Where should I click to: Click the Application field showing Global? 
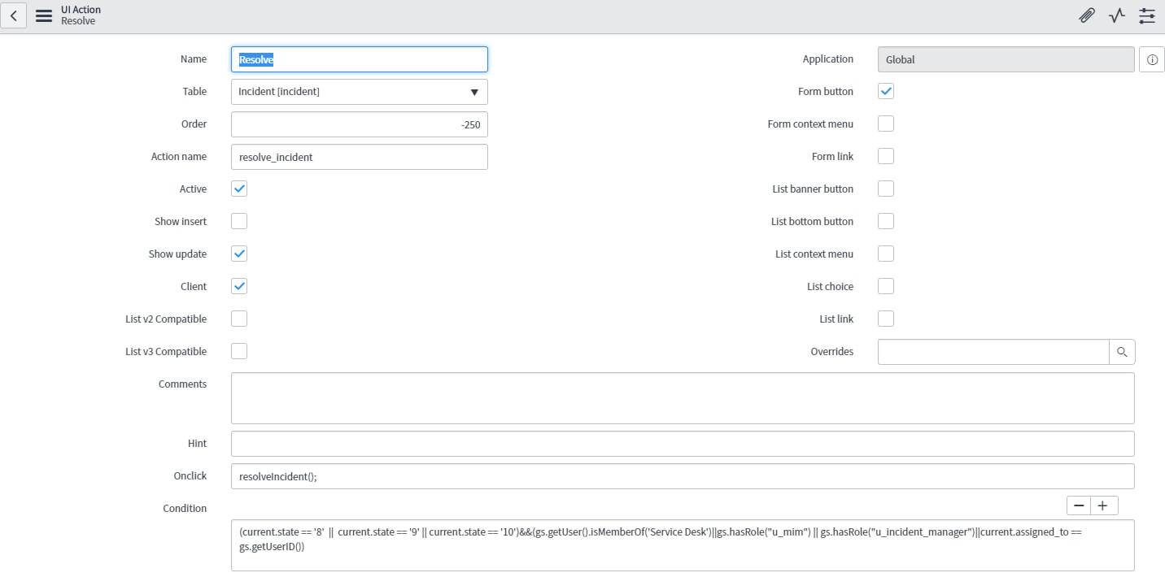[x=1006, y=59]
